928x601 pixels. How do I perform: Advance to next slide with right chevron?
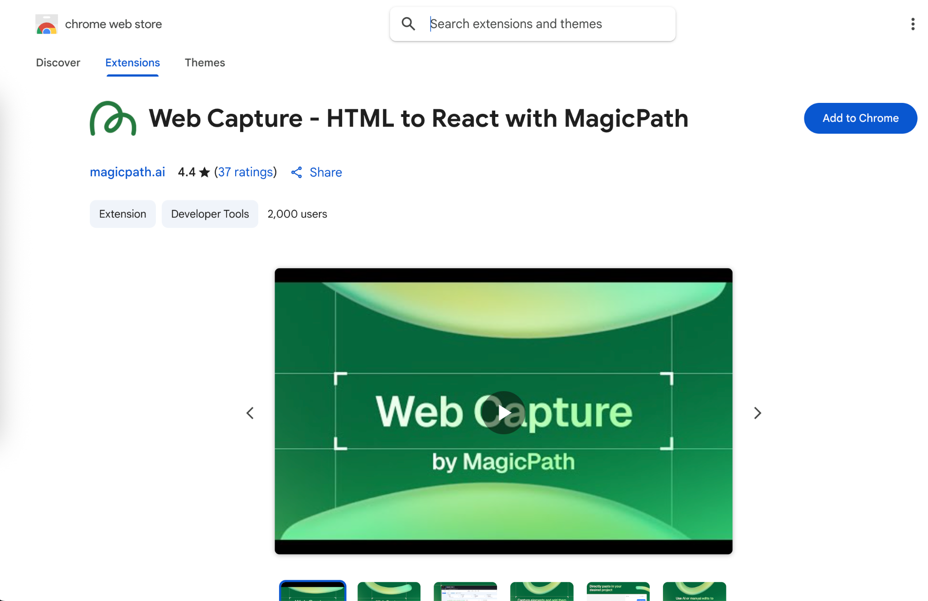757,413
